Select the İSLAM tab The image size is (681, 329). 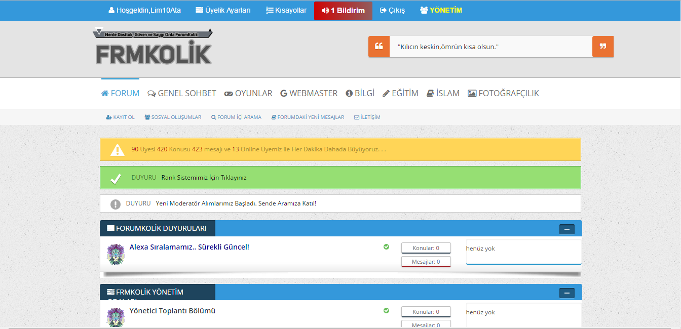[x=443, y=93]
